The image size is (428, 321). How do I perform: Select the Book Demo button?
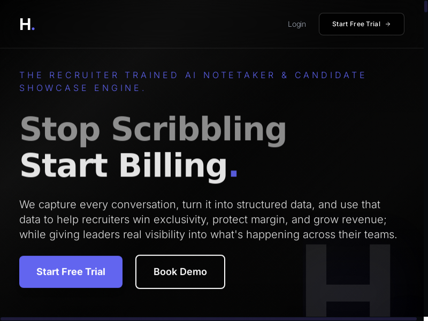(180, 272)
